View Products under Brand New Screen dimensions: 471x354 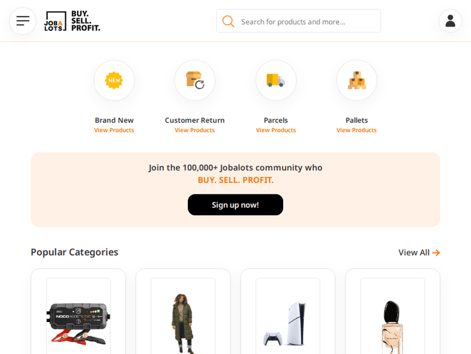pos(114,130)
